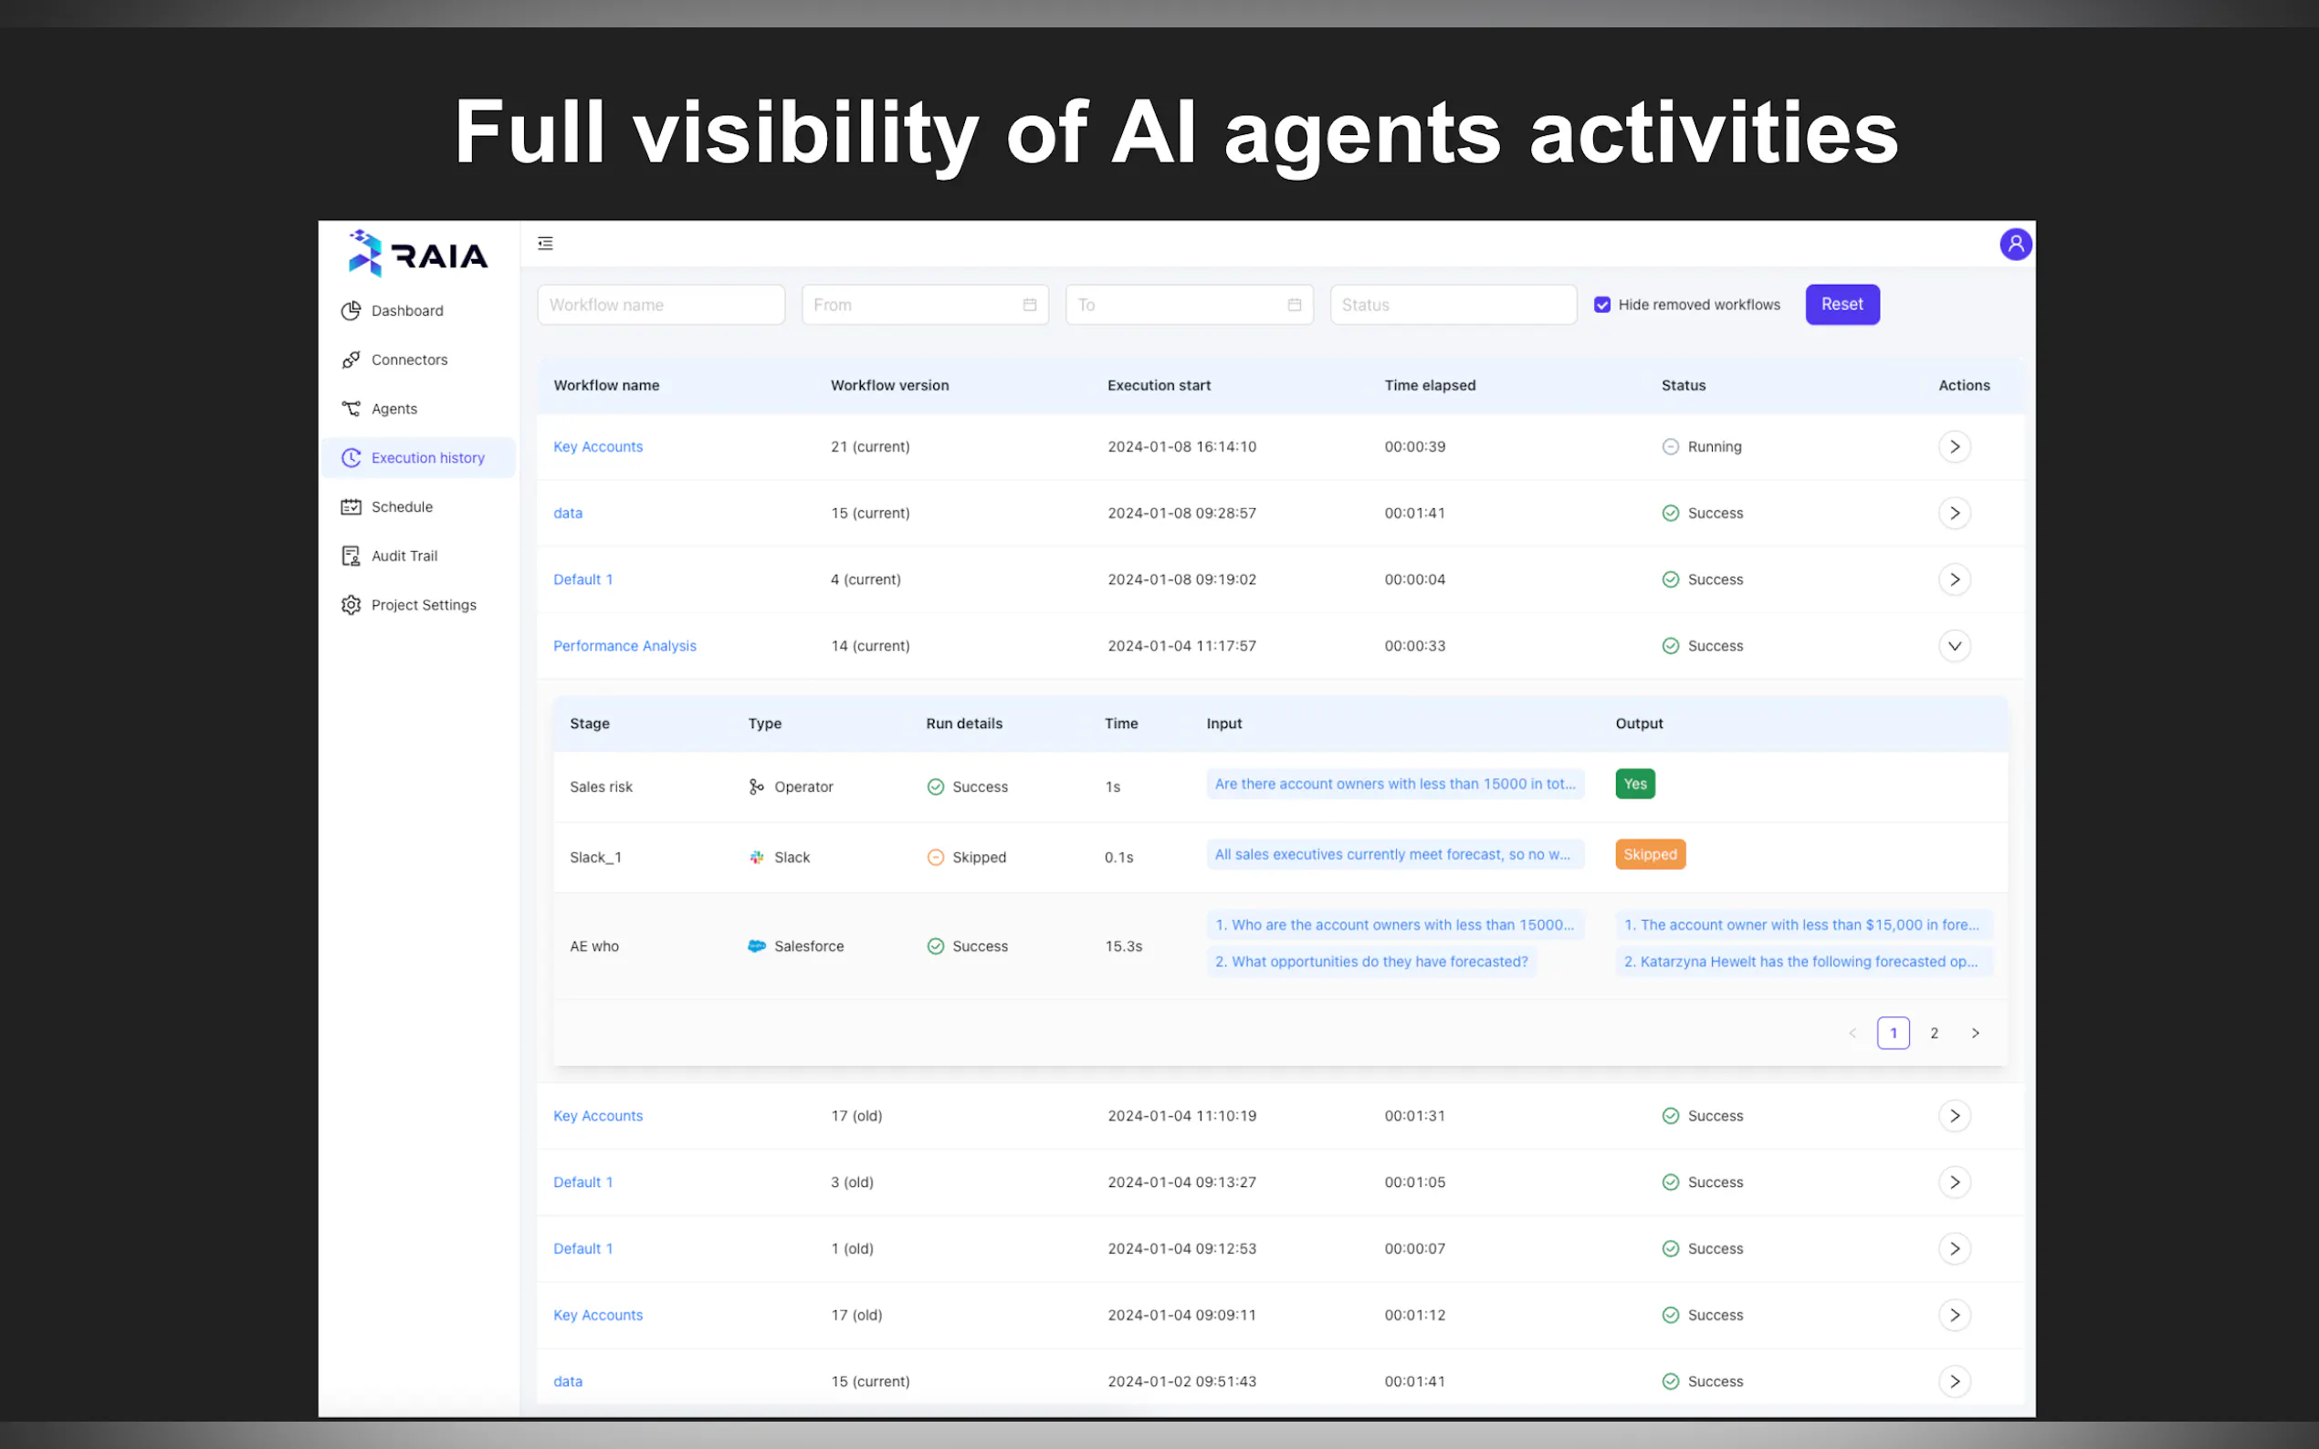Expand the data 2024-01-08 09:28:57 row
The width and height of the screenshot is (2319, 1449).
1954,513
